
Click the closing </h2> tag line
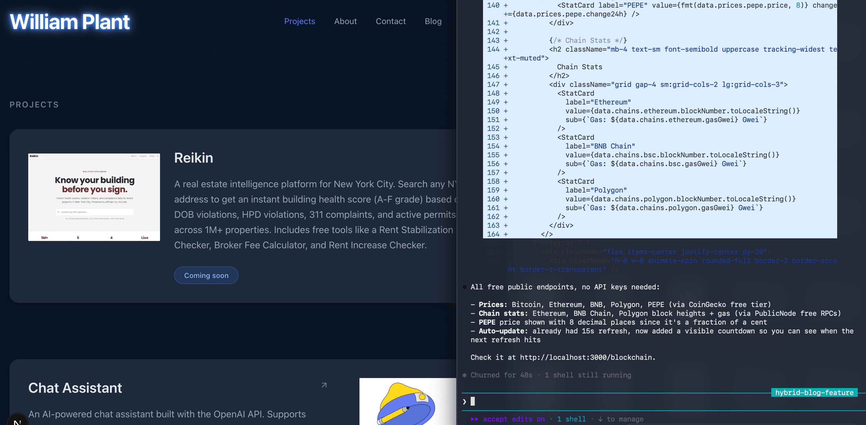click(559, 75)
